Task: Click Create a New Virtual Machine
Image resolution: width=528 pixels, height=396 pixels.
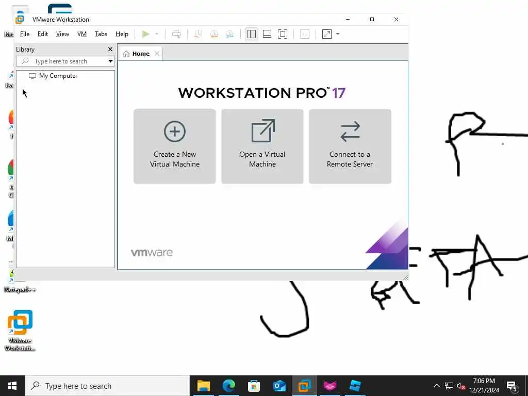Action: 175,146
